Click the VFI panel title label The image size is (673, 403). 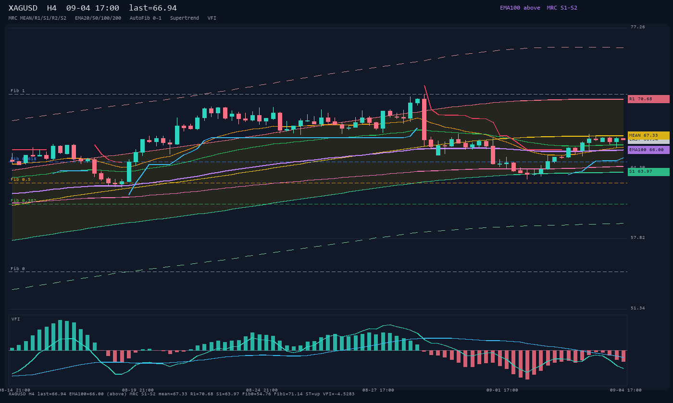click(16, 319)
